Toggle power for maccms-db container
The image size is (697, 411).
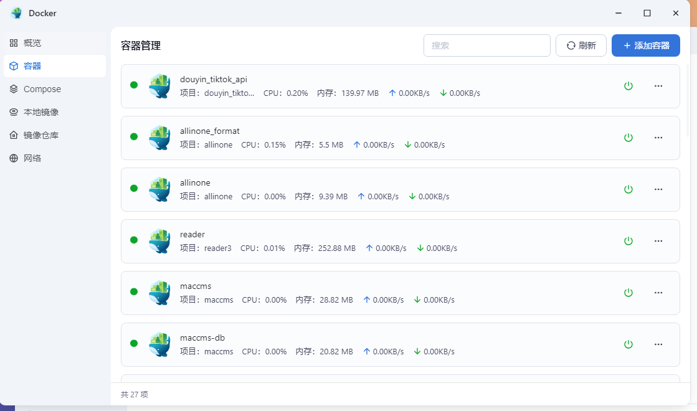click(628, 344)
